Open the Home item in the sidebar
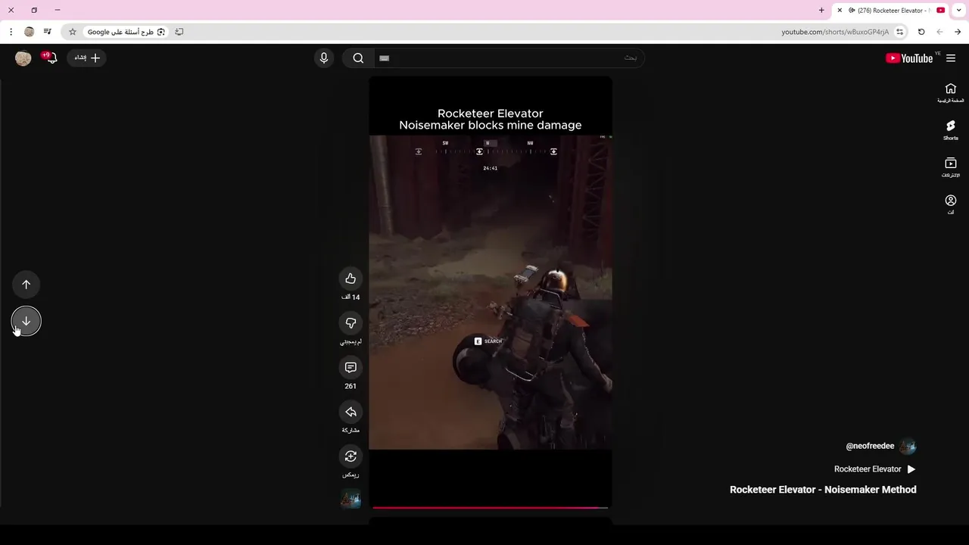Image resolution: width=969 pixels, height=545 pixels. coord(951,93)
